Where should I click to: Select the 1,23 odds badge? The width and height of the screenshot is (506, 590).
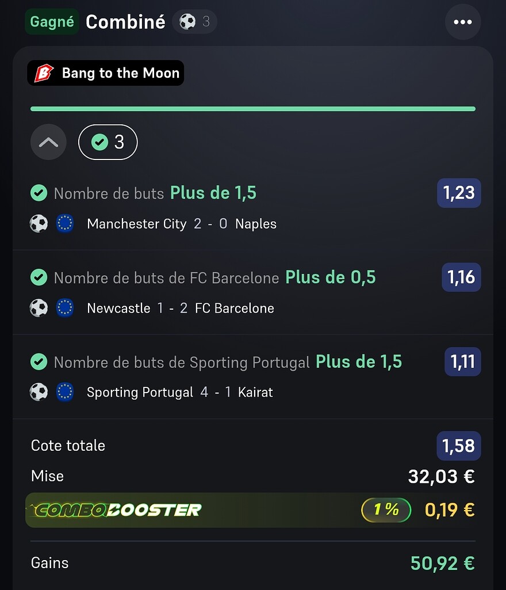[x=459, y=193]
